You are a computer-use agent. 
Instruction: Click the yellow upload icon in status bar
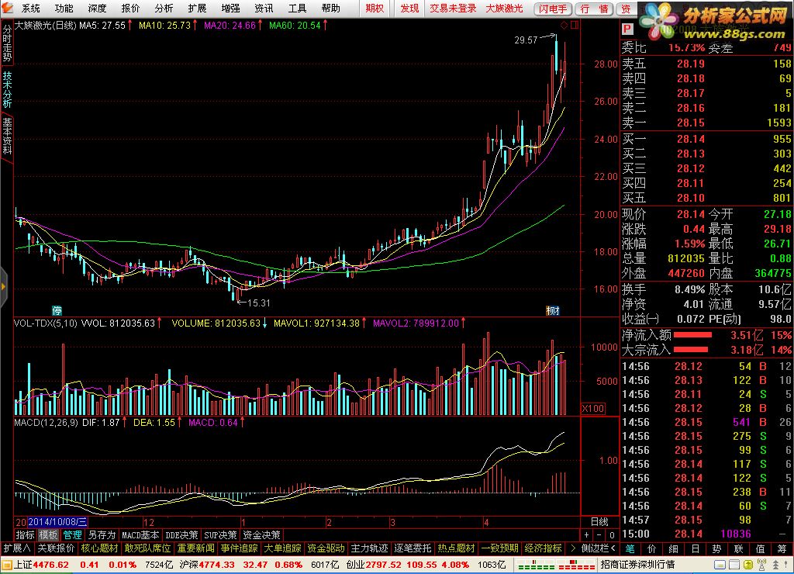747,565
